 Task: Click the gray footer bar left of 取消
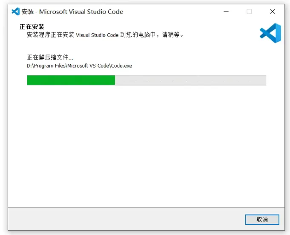pyautogui.click(x=126, y=219)
